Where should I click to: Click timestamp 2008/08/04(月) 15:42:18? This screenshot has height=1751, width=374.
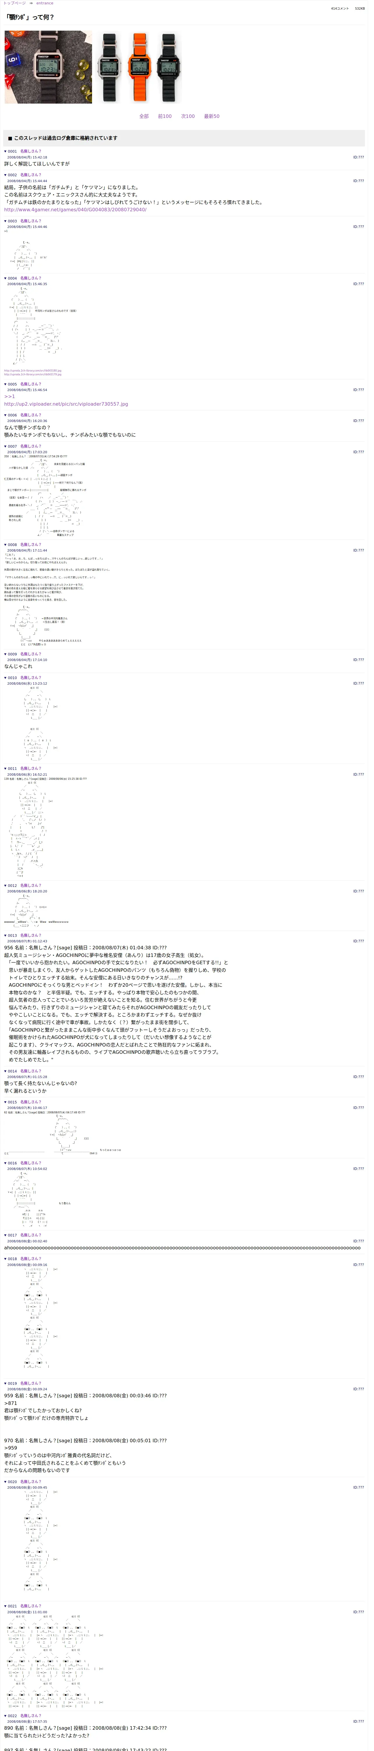point(27,157)
